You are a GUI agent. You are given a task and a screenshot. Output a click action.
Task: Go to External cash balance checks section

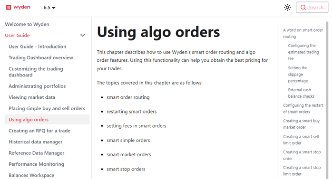[301, 93]
